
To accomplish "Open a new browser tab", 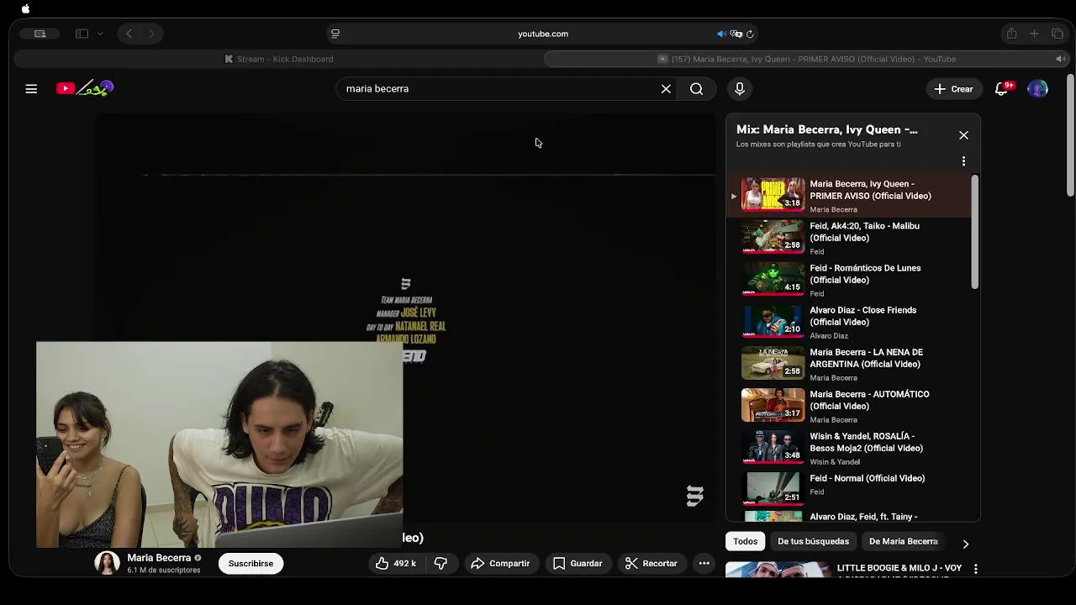I will point(1034,34).
